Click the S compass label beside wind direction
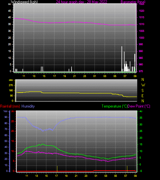 pos(142,91)
